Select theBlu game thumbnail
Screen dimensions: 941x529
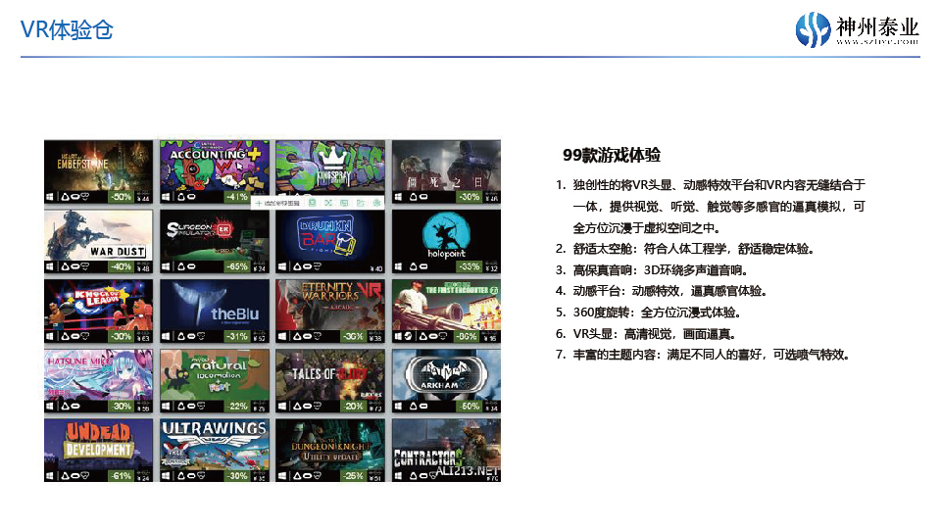pos(215,311)
